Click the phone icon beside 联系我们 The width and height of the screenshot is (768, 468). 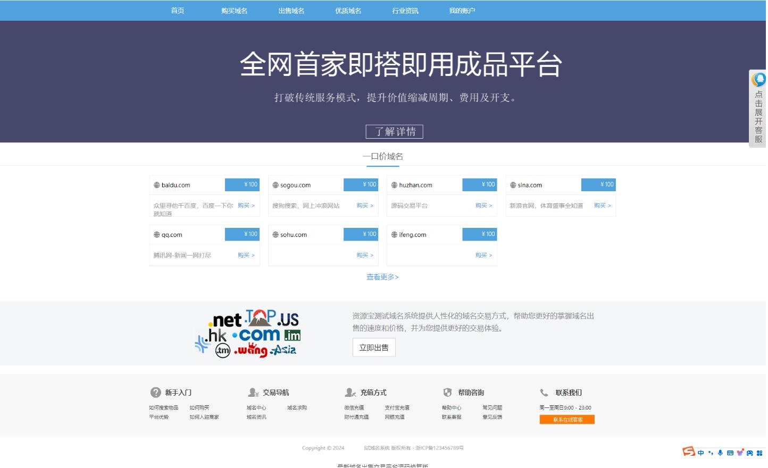[544, 393]
